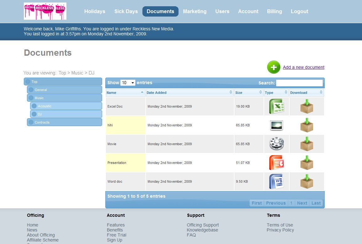Collapse the Top folder node
Screen dimensions: 362x244
28,82
